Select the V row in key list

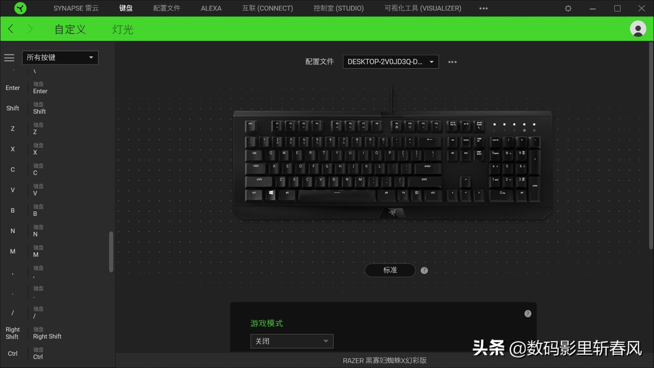pyautogui.click(x=55, y=190)
